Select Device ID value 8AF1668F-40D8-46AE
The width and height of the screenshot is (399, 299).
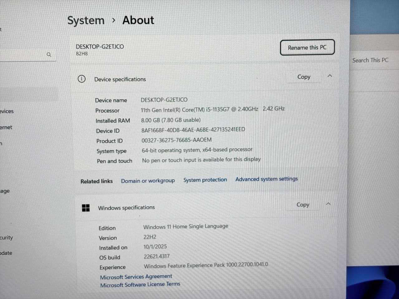point(193,130)
